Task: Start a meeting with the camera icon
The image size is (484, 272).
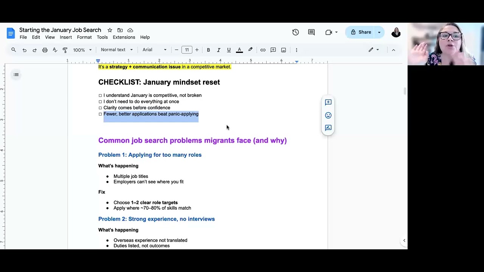Action: point(329,32)
